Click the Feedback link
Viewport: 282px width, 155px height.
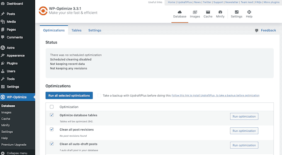(x=268, y=30)
